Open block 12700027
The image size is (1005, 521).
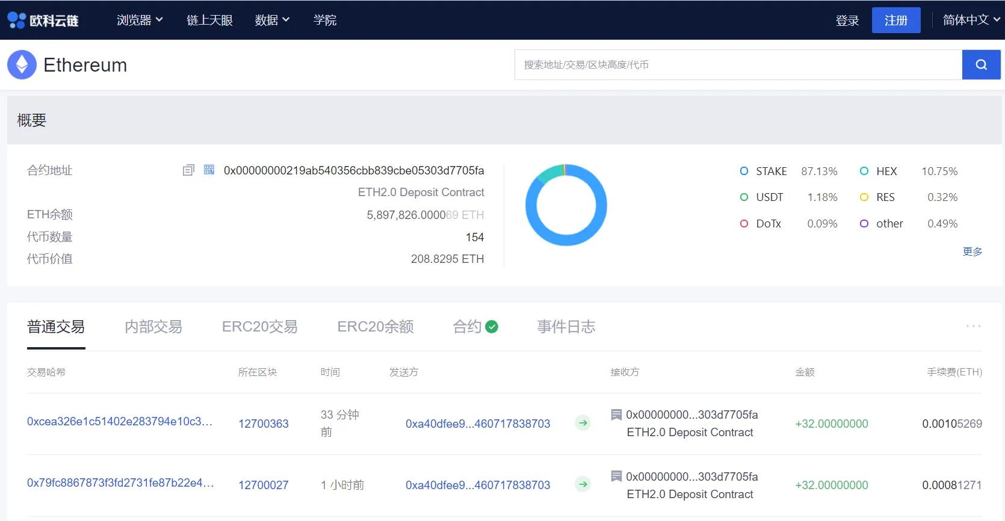(264, 485)
